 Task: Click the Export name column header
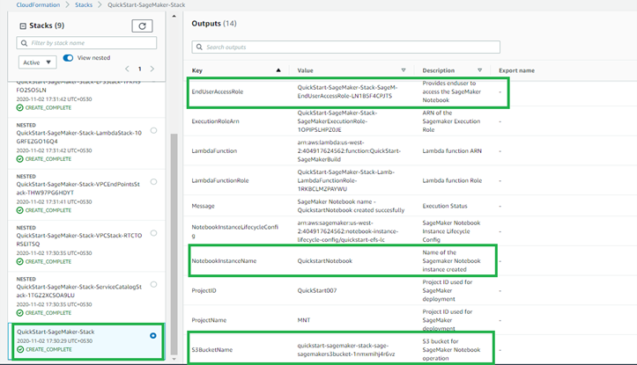pos(517,70)
